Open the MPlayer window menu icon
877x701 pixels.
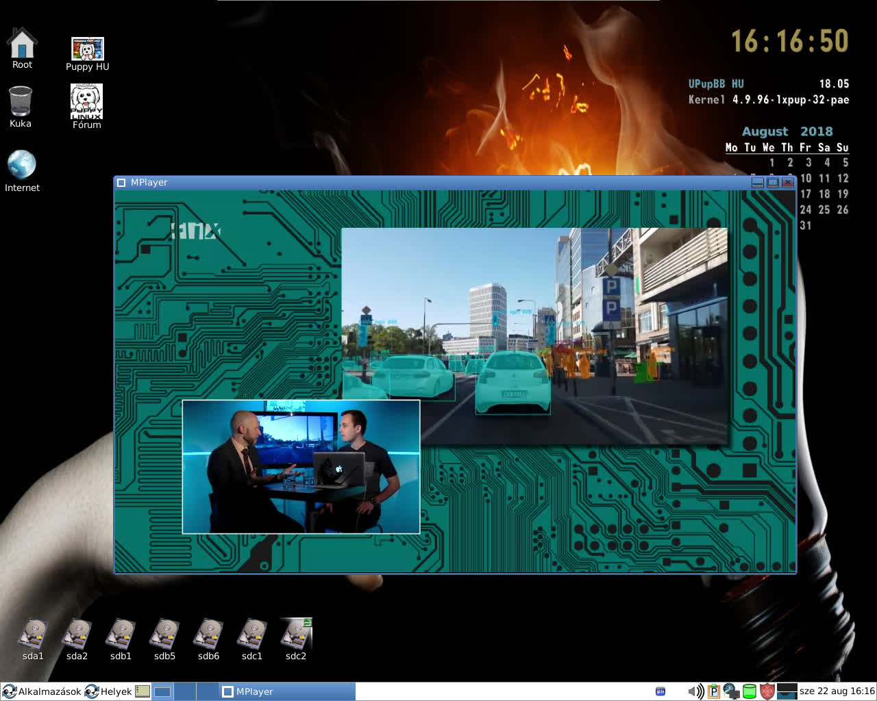click(x=121, y=183)
